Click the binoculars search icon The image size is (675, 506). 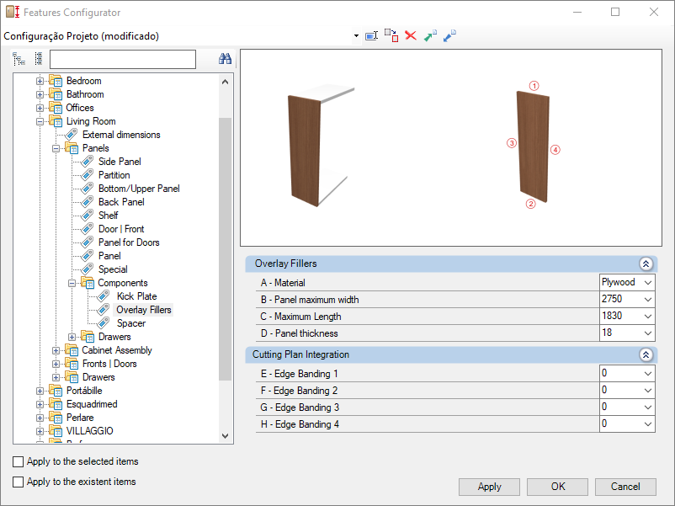point(225,59)
